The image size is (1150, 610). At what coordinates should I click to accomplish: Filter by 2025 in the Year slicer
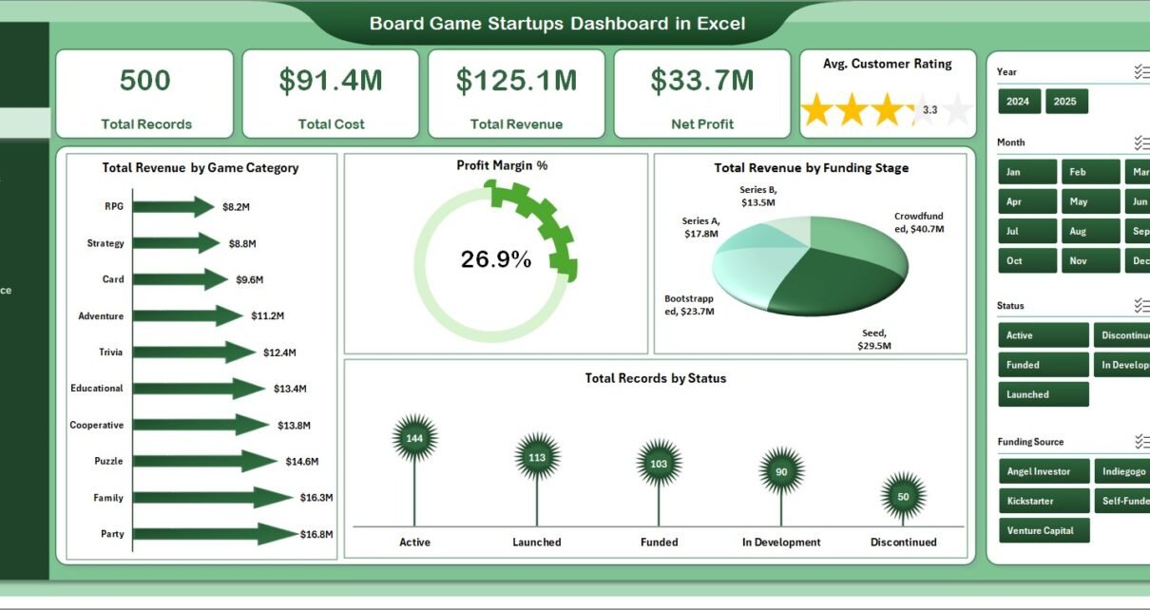tap(1065, 102)
